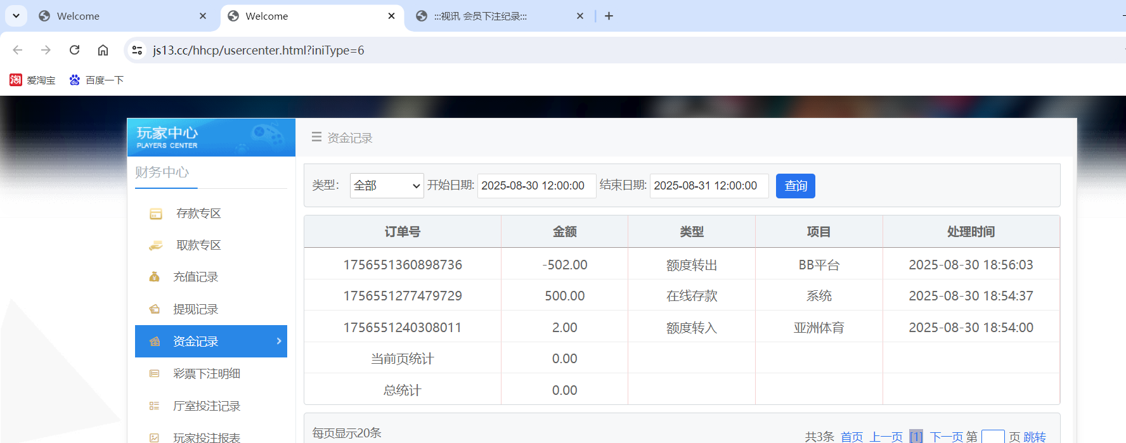Click the 彩票下注明细 sidebar icon
This screenshot has height=443, width=1126.
pos(154,374)
